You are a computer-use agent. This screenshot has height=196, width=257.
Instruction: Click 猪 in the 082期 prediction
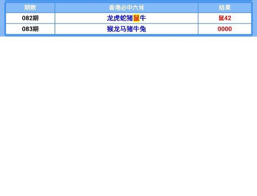130,18
